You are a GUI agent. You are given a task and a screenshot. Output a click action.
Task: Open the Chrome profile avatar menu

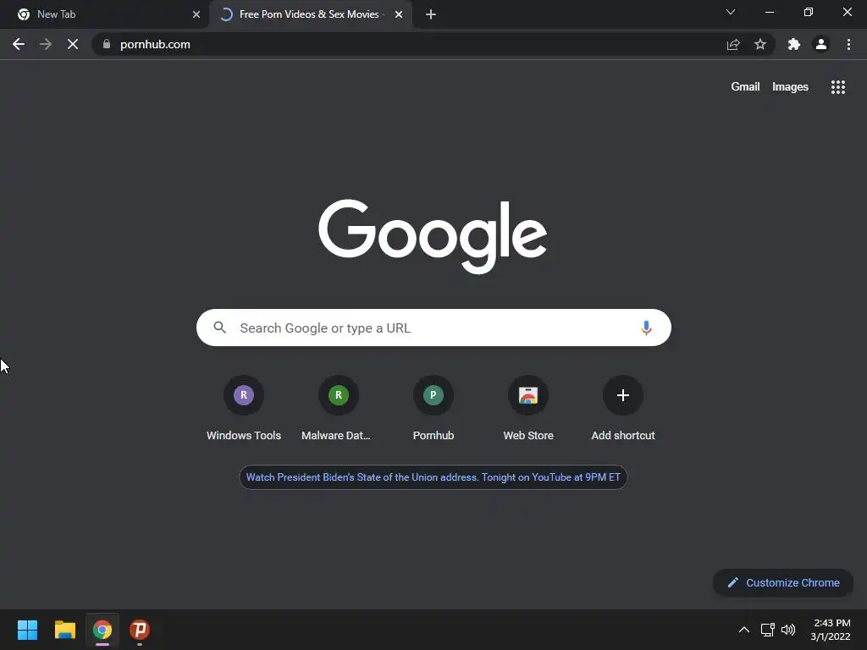pos(821,44)
